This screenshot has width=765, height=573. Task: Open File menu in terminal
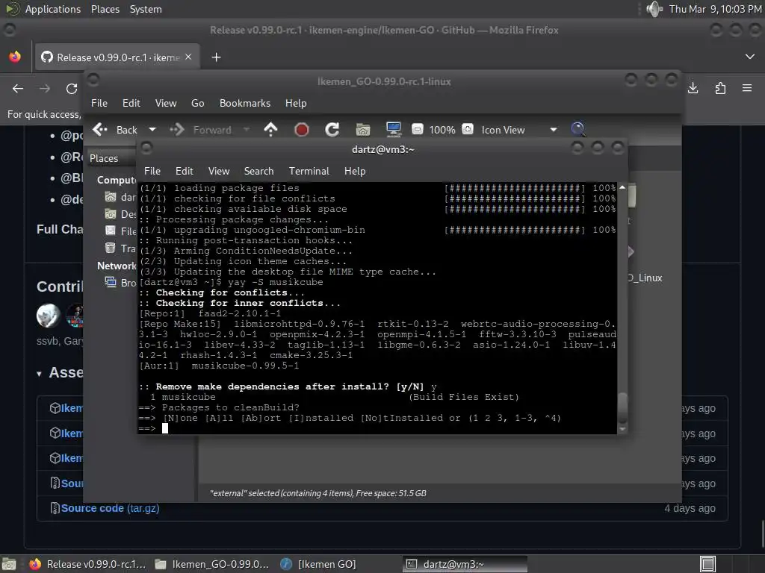[152, 171]
